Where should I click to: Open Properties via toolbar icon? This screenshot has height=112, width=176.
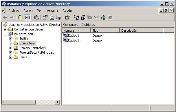[45, 17]
